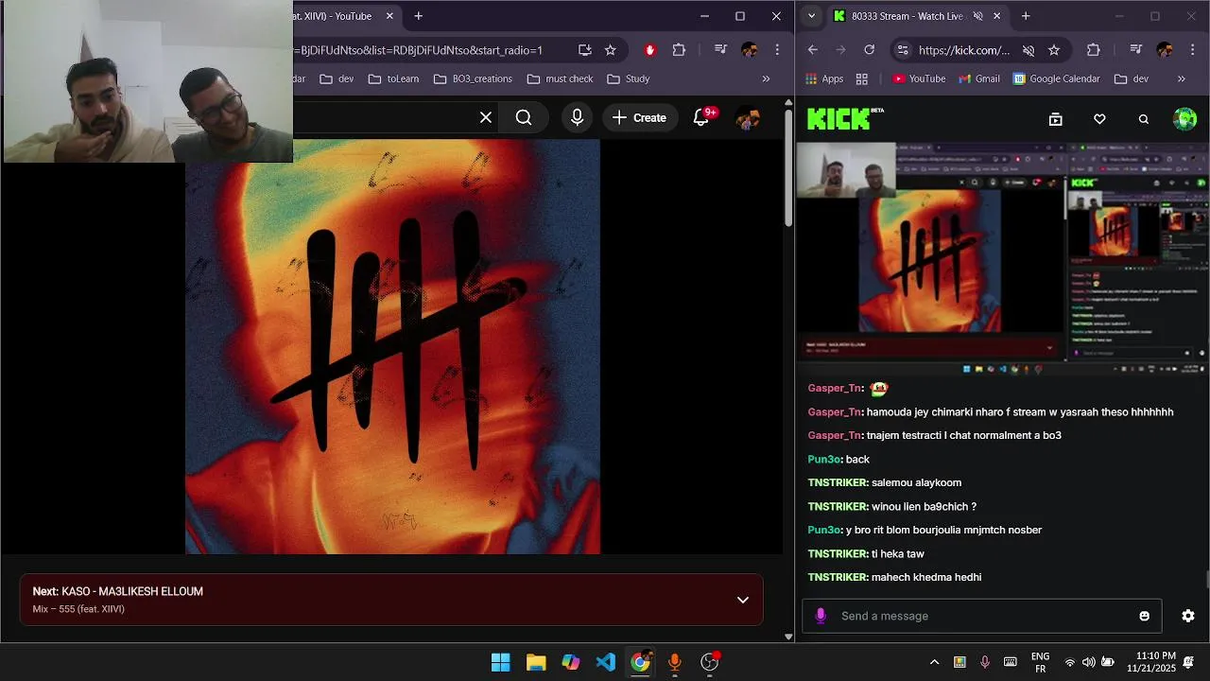Image resolution: width=1210 pixels, height=681 pixels.
Task: Open Kick chat settings gear
Action: [x=1188, y=616]
